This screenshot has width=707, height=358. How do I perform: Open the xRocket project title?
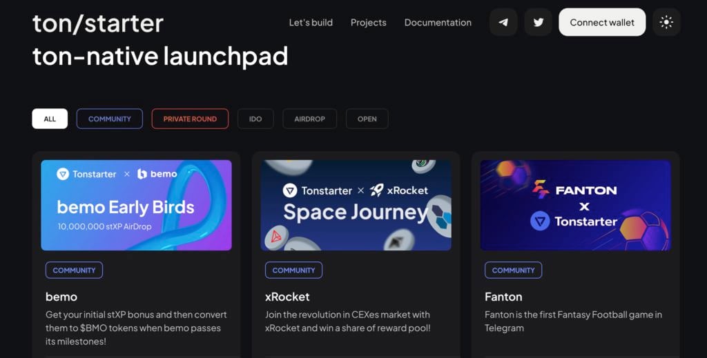click(287, 297)
